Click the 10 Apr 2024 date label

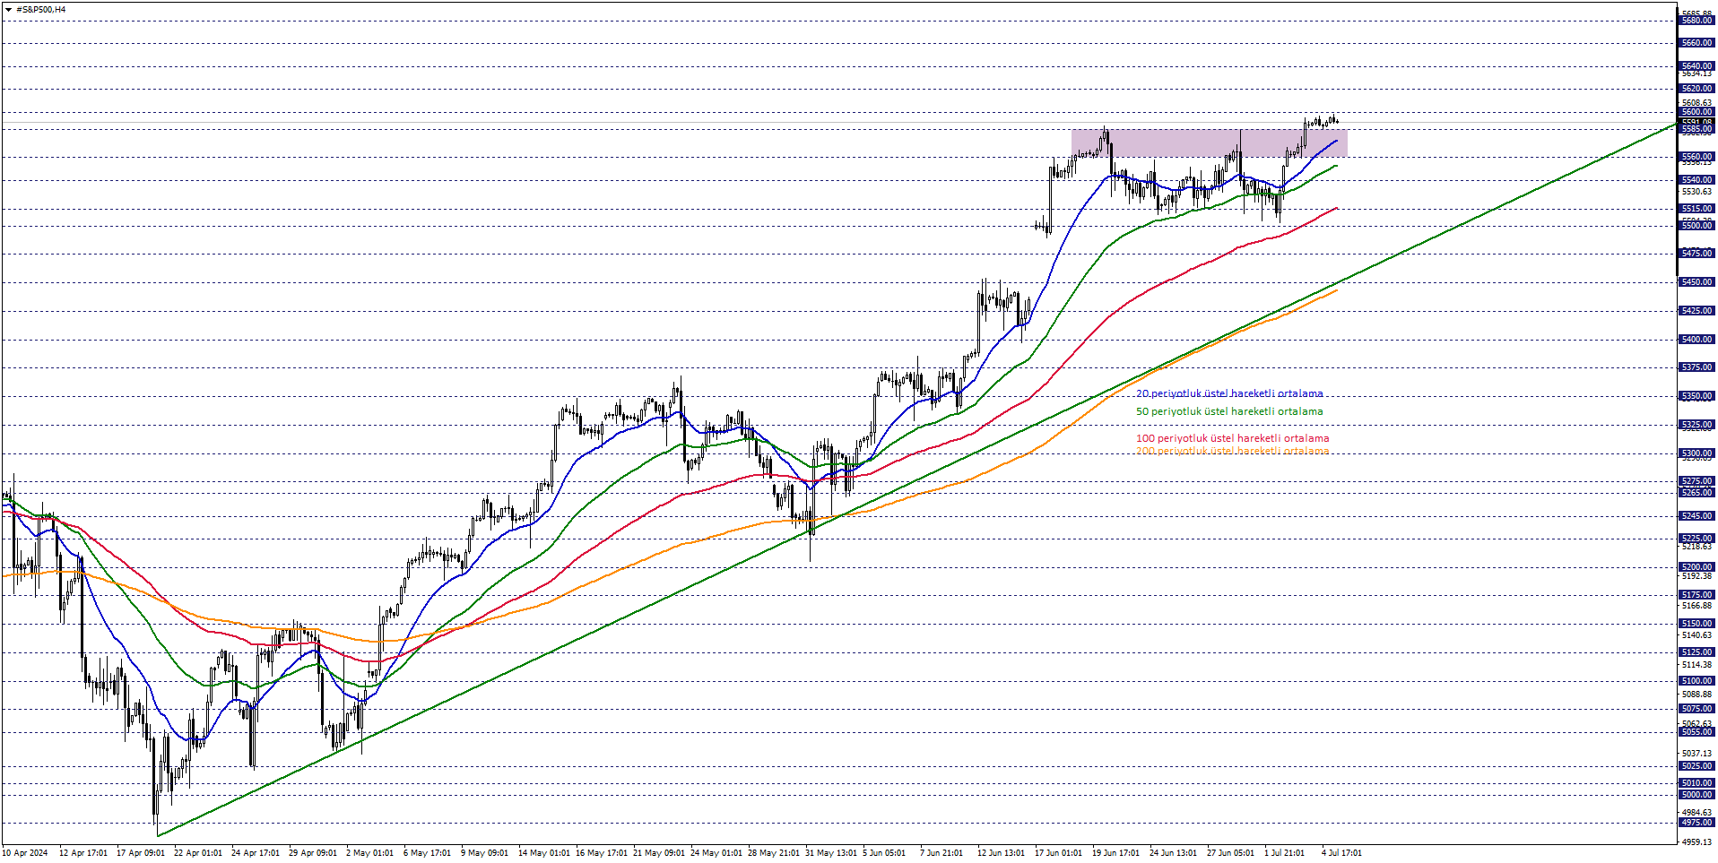point(25,853)
